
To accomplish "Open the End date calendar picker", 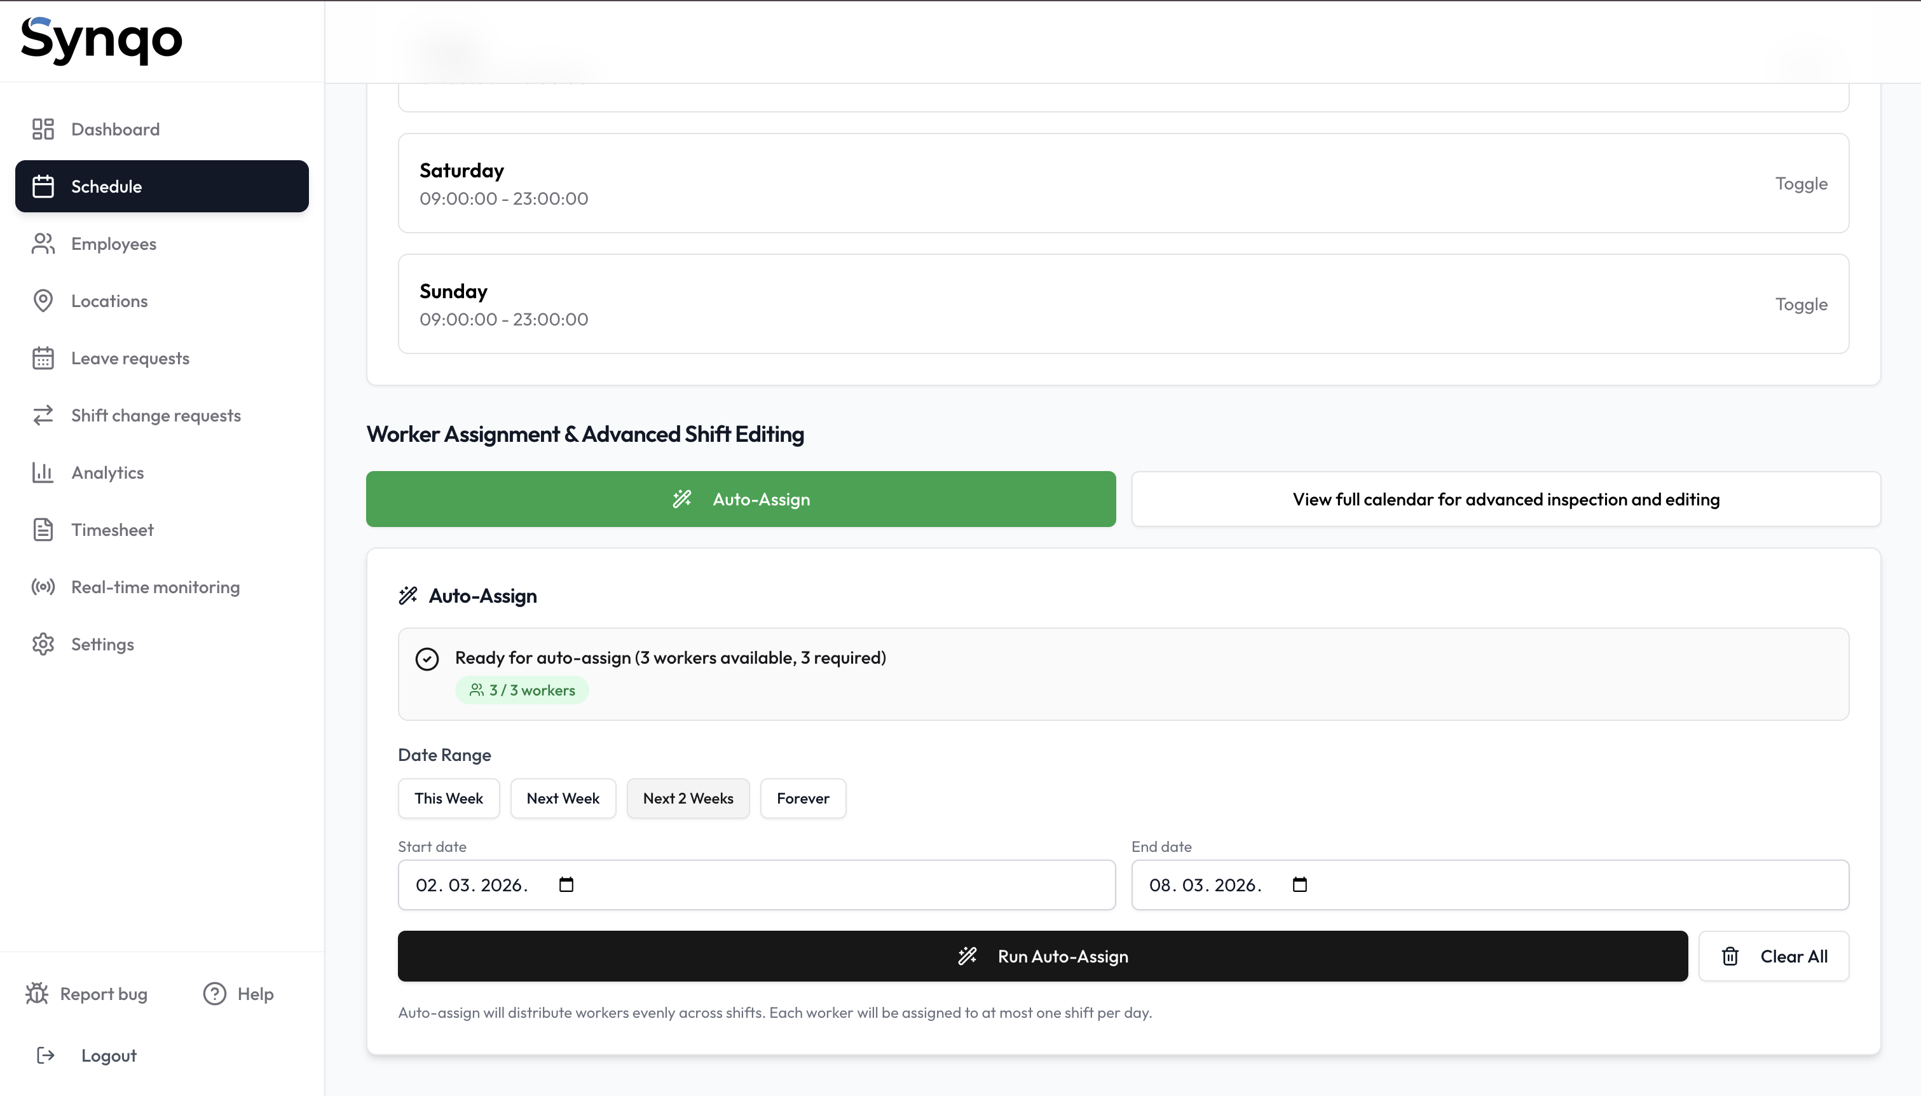I will (x=1299, y=884).
